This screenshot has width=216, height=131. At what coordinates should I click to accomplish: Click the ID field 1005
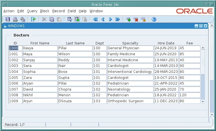coord(15,77)
